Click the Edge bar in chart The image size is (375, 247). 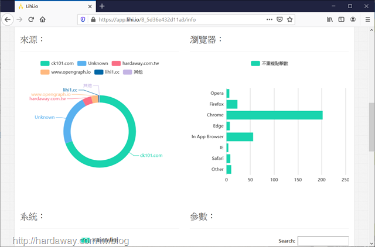pos(228,126)
